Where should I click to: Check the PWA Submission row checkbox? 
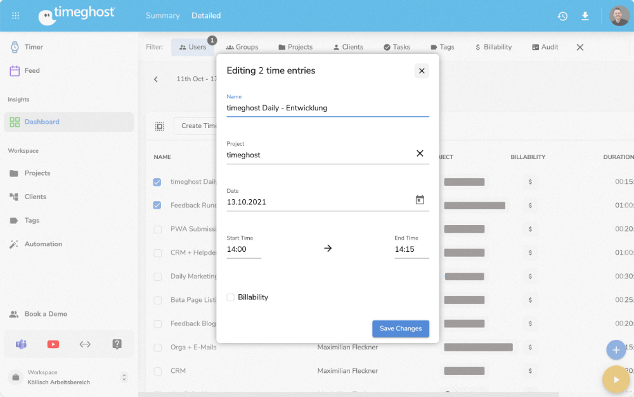click(157, 229)
